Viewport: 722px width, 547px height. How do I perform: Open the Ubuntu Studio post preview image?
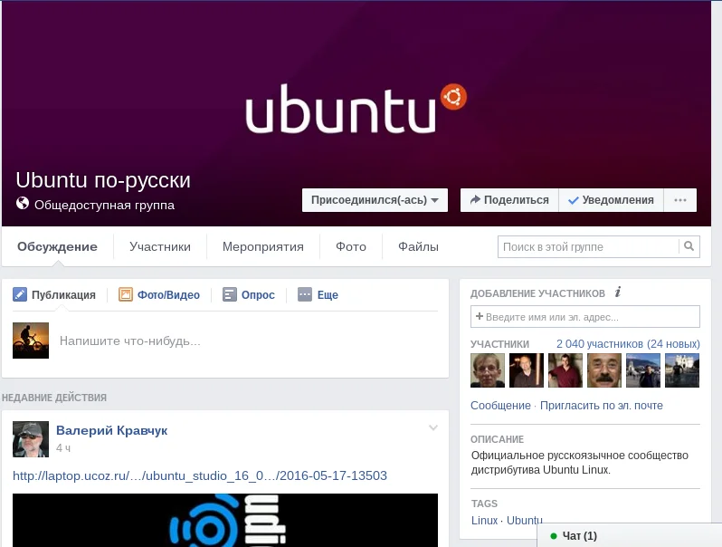point(225,520)
